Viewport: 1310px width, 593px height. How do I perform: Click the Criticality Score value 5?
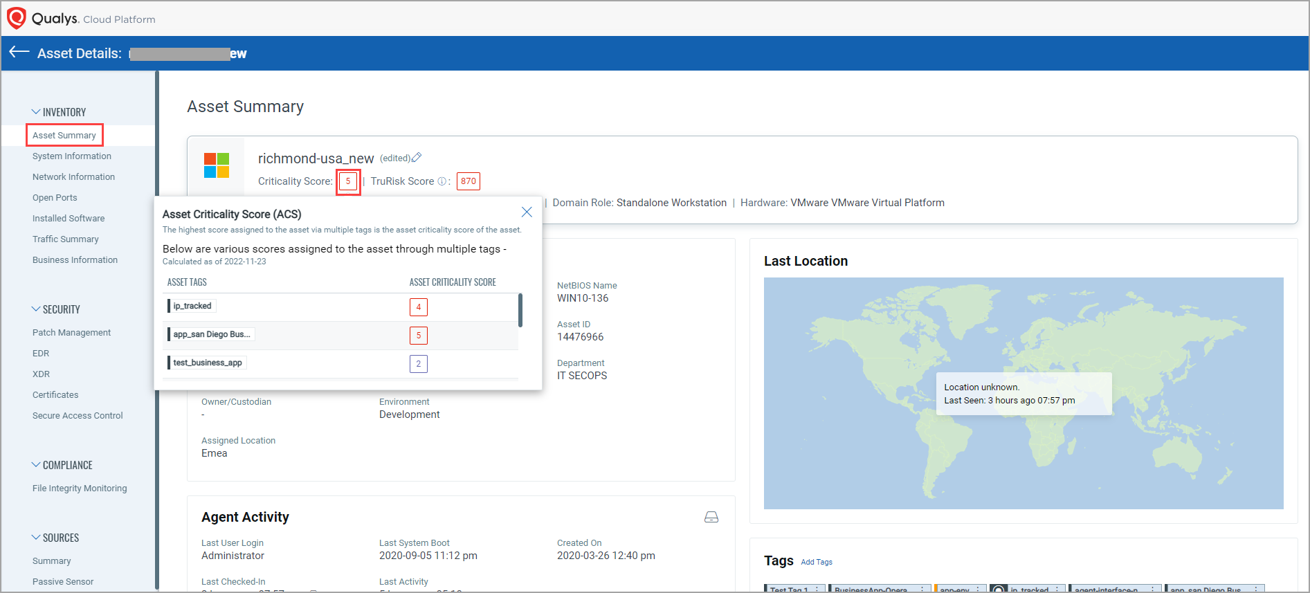point(348,181)
